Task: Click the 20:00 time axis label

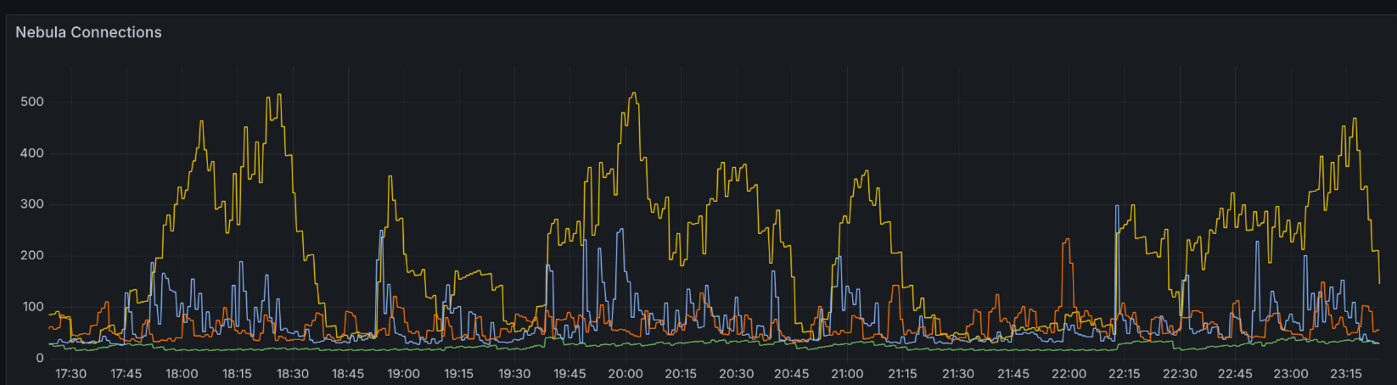Action: pyautogui.click(x=625, y=374)
